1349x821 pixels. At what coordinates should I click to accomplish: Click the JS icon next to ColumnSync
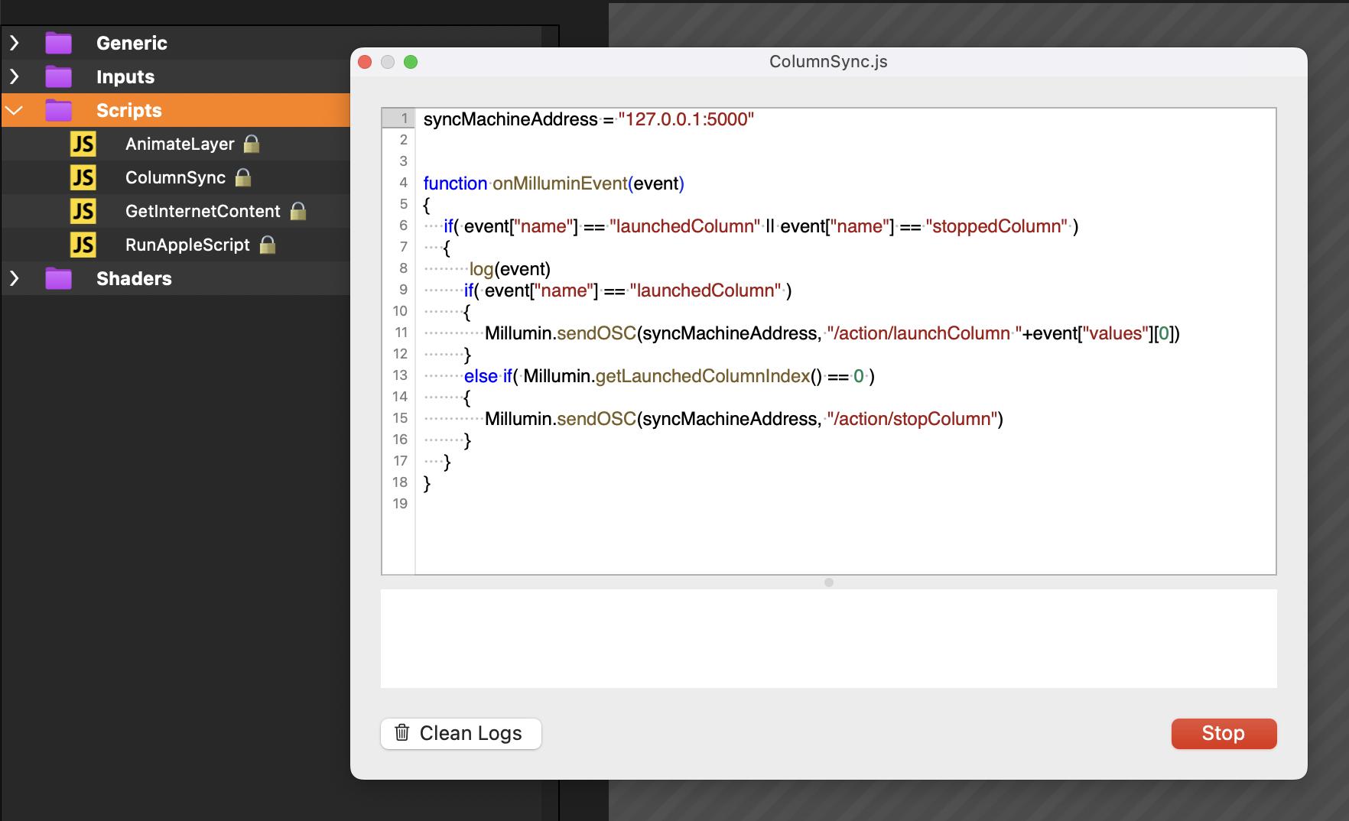83,177
